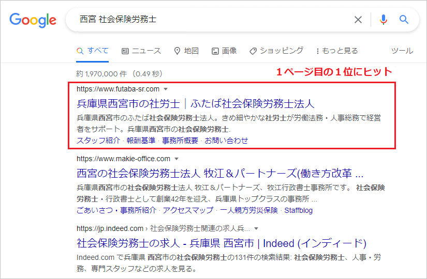The image size is (427, 279).
Task: Click the スタッフ紹介 sitelink
Action: 98,141
